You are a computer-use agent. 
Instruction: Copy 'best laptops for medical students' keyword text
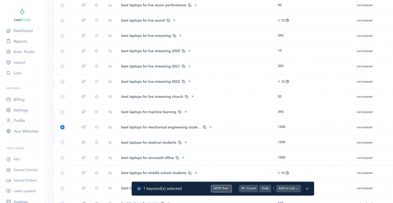[x=180, y=142]
